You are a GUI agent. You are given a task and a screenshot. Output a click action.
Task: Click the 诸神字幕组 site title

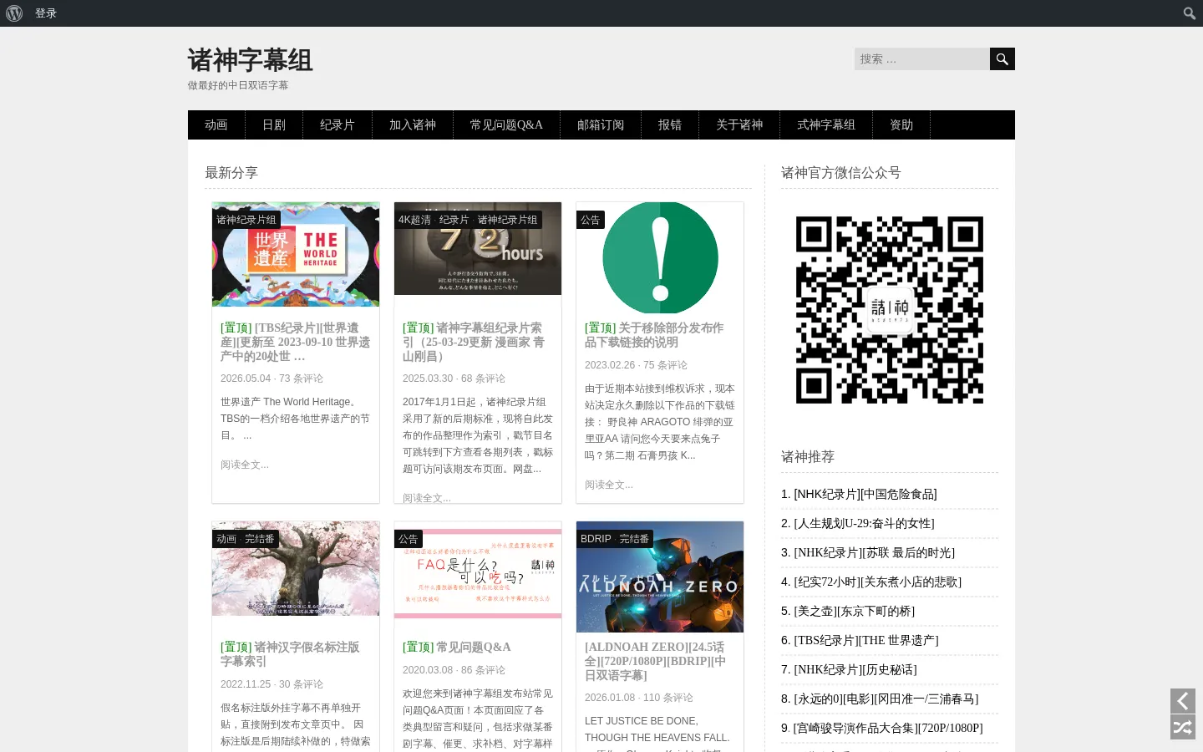pos(250,60)
